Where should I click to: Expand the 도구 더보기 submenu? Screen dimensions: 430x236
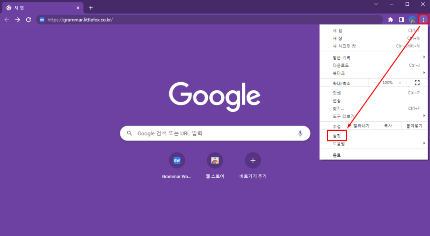(x=374, y=116)
